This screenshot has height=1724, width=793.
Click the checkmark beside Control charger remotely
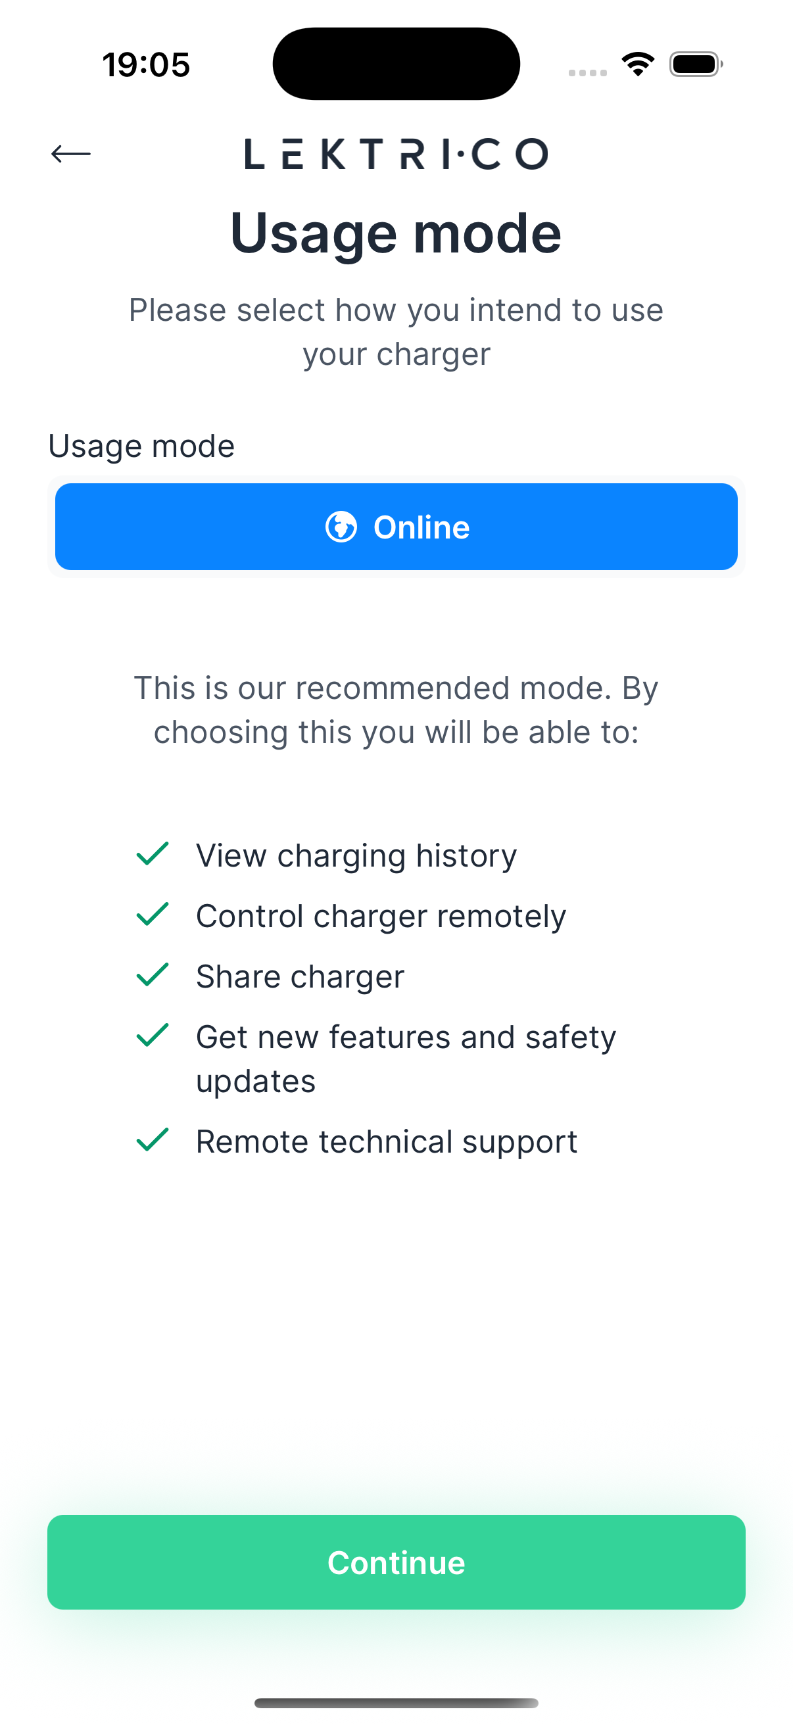pos(153,914)
